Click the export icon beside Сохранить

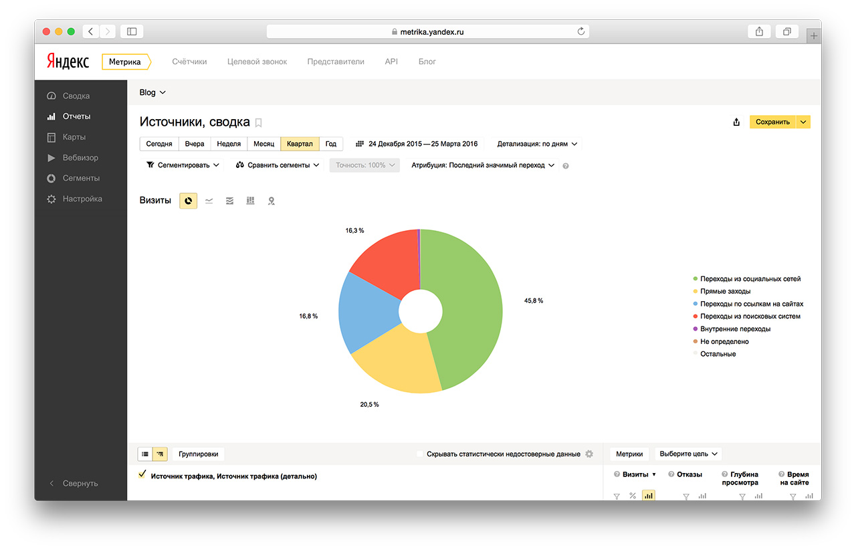point(736,122)
